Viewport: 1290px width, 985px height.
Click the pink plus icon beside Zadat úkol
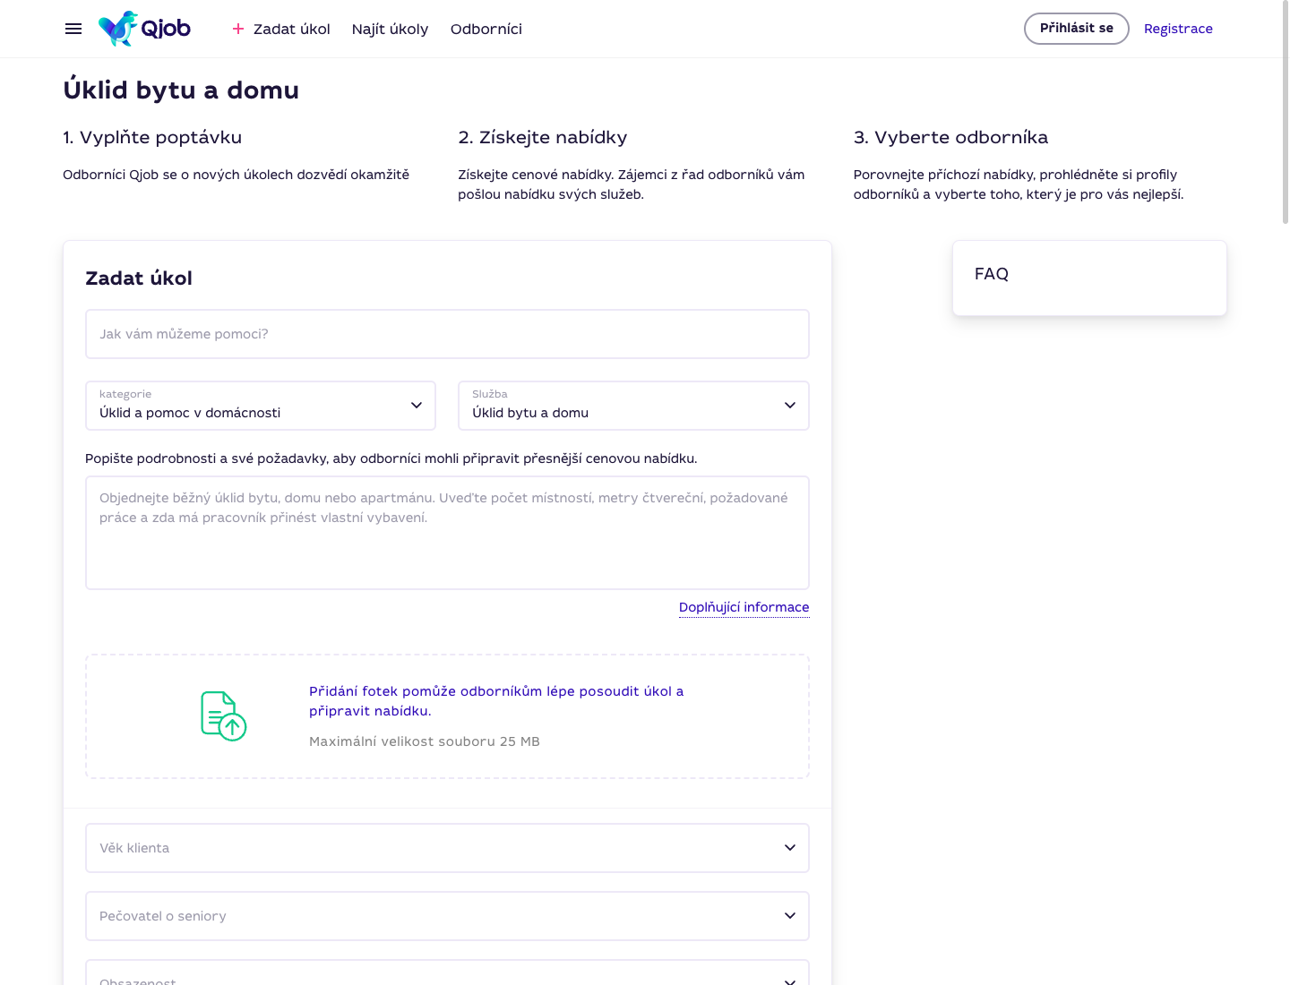point(238,29)
